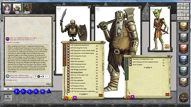
Task: Roll the blue d12 die
Action: [23, 92]
